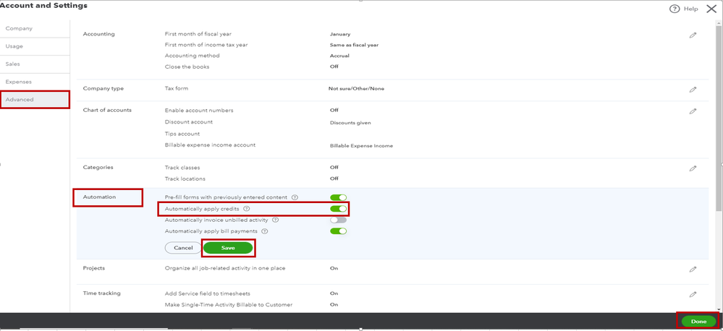Show help tooltip for Automatically apply credits
The width and height of the screenshot is (723, 331).
pos(246,209)
